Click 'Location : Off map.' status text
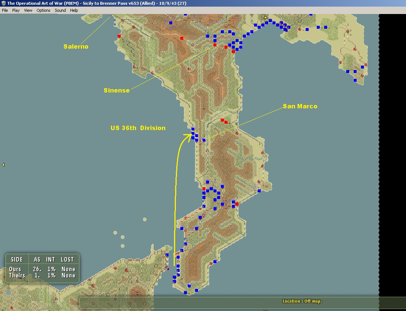Image resolution: width=406 pixels, height=311 pixels. pyautogui.click(x=302, y=301)
